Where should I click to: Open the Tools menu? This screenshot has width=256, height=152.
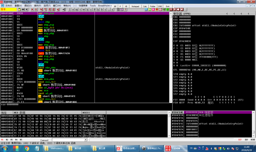[93, 6]
